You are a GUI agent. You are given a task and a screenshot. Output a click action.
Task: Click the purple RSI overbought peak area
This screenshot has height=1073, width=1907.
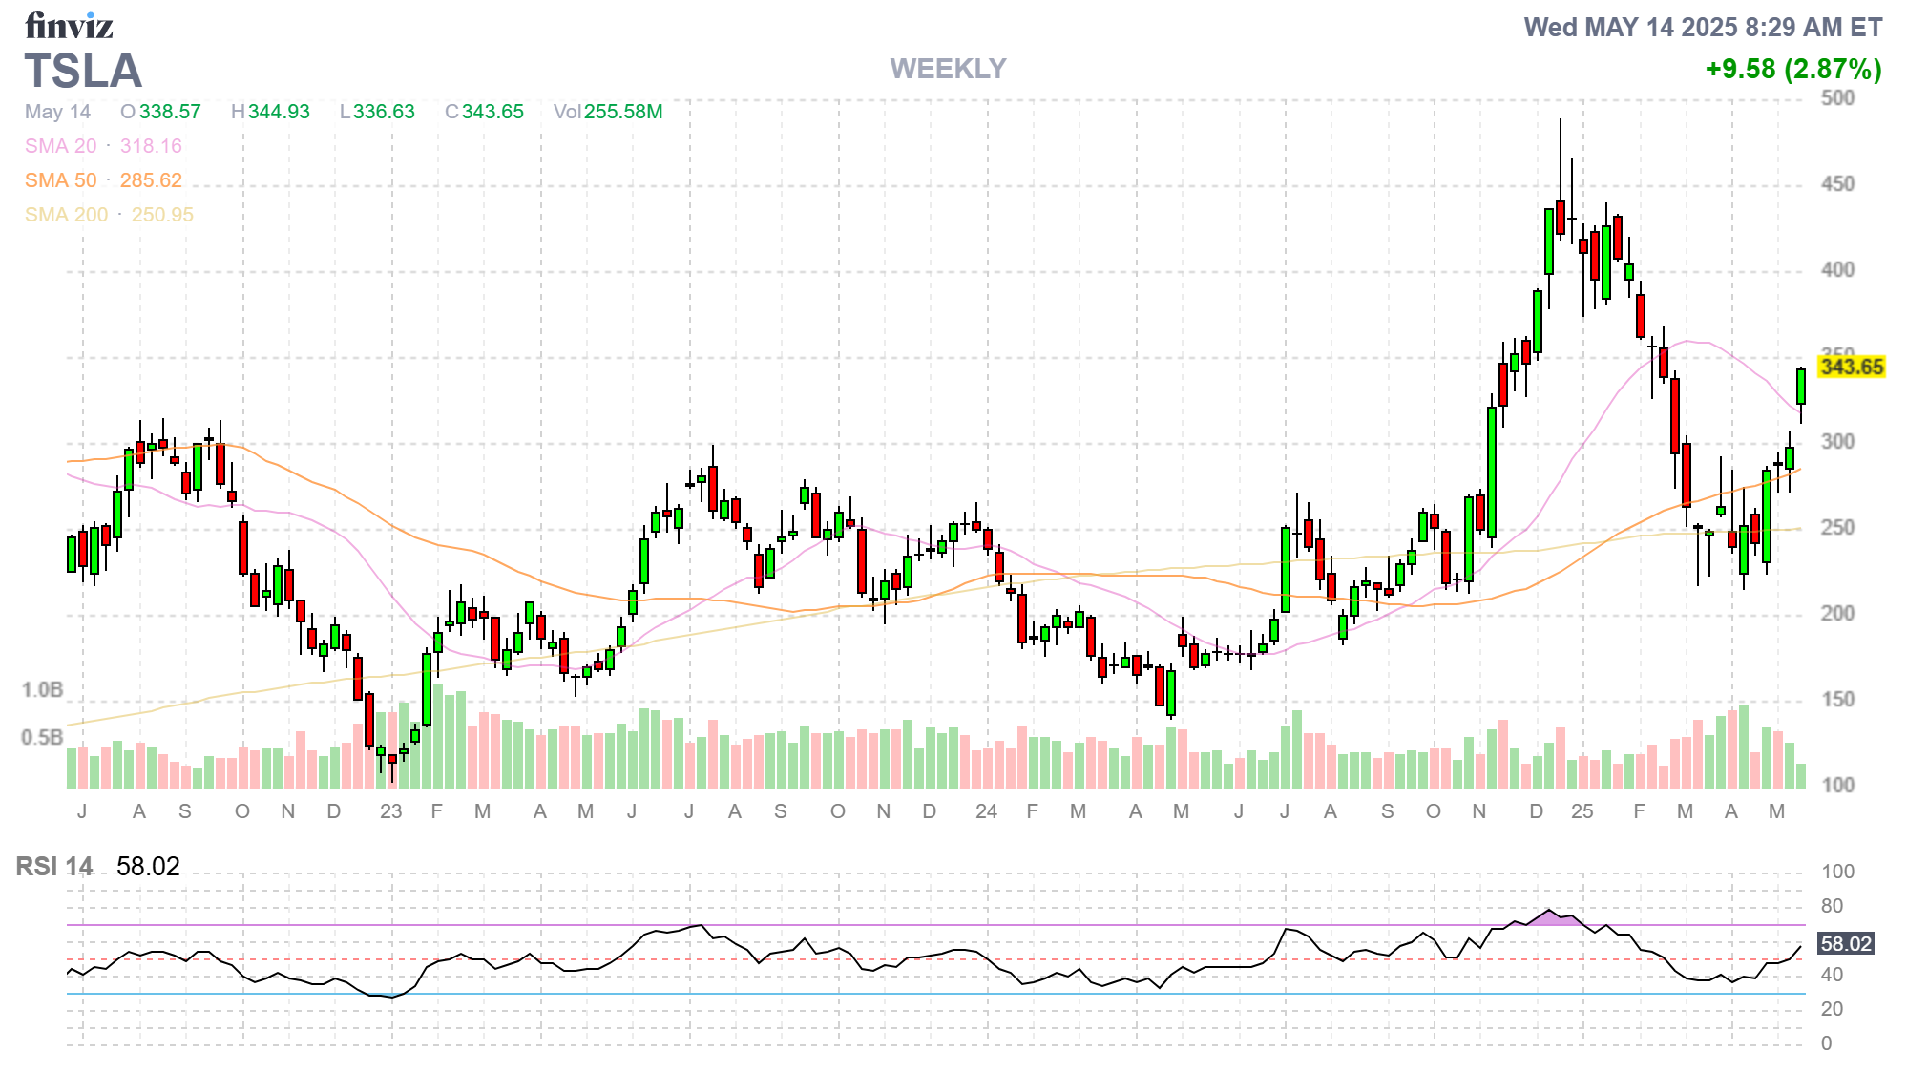1552,918
